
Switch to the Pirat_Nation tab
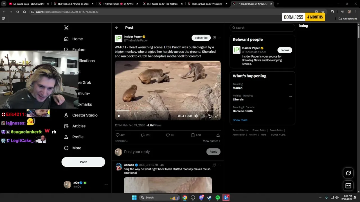(118, 4)
